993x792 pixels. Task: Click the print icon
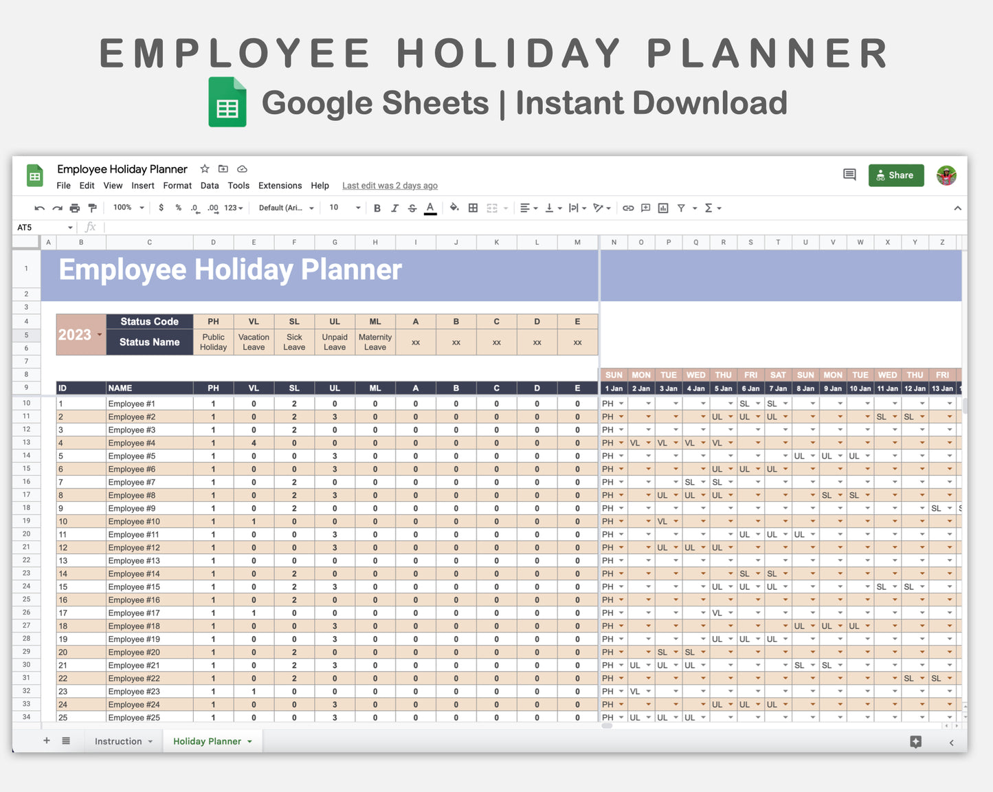(75, 208)
